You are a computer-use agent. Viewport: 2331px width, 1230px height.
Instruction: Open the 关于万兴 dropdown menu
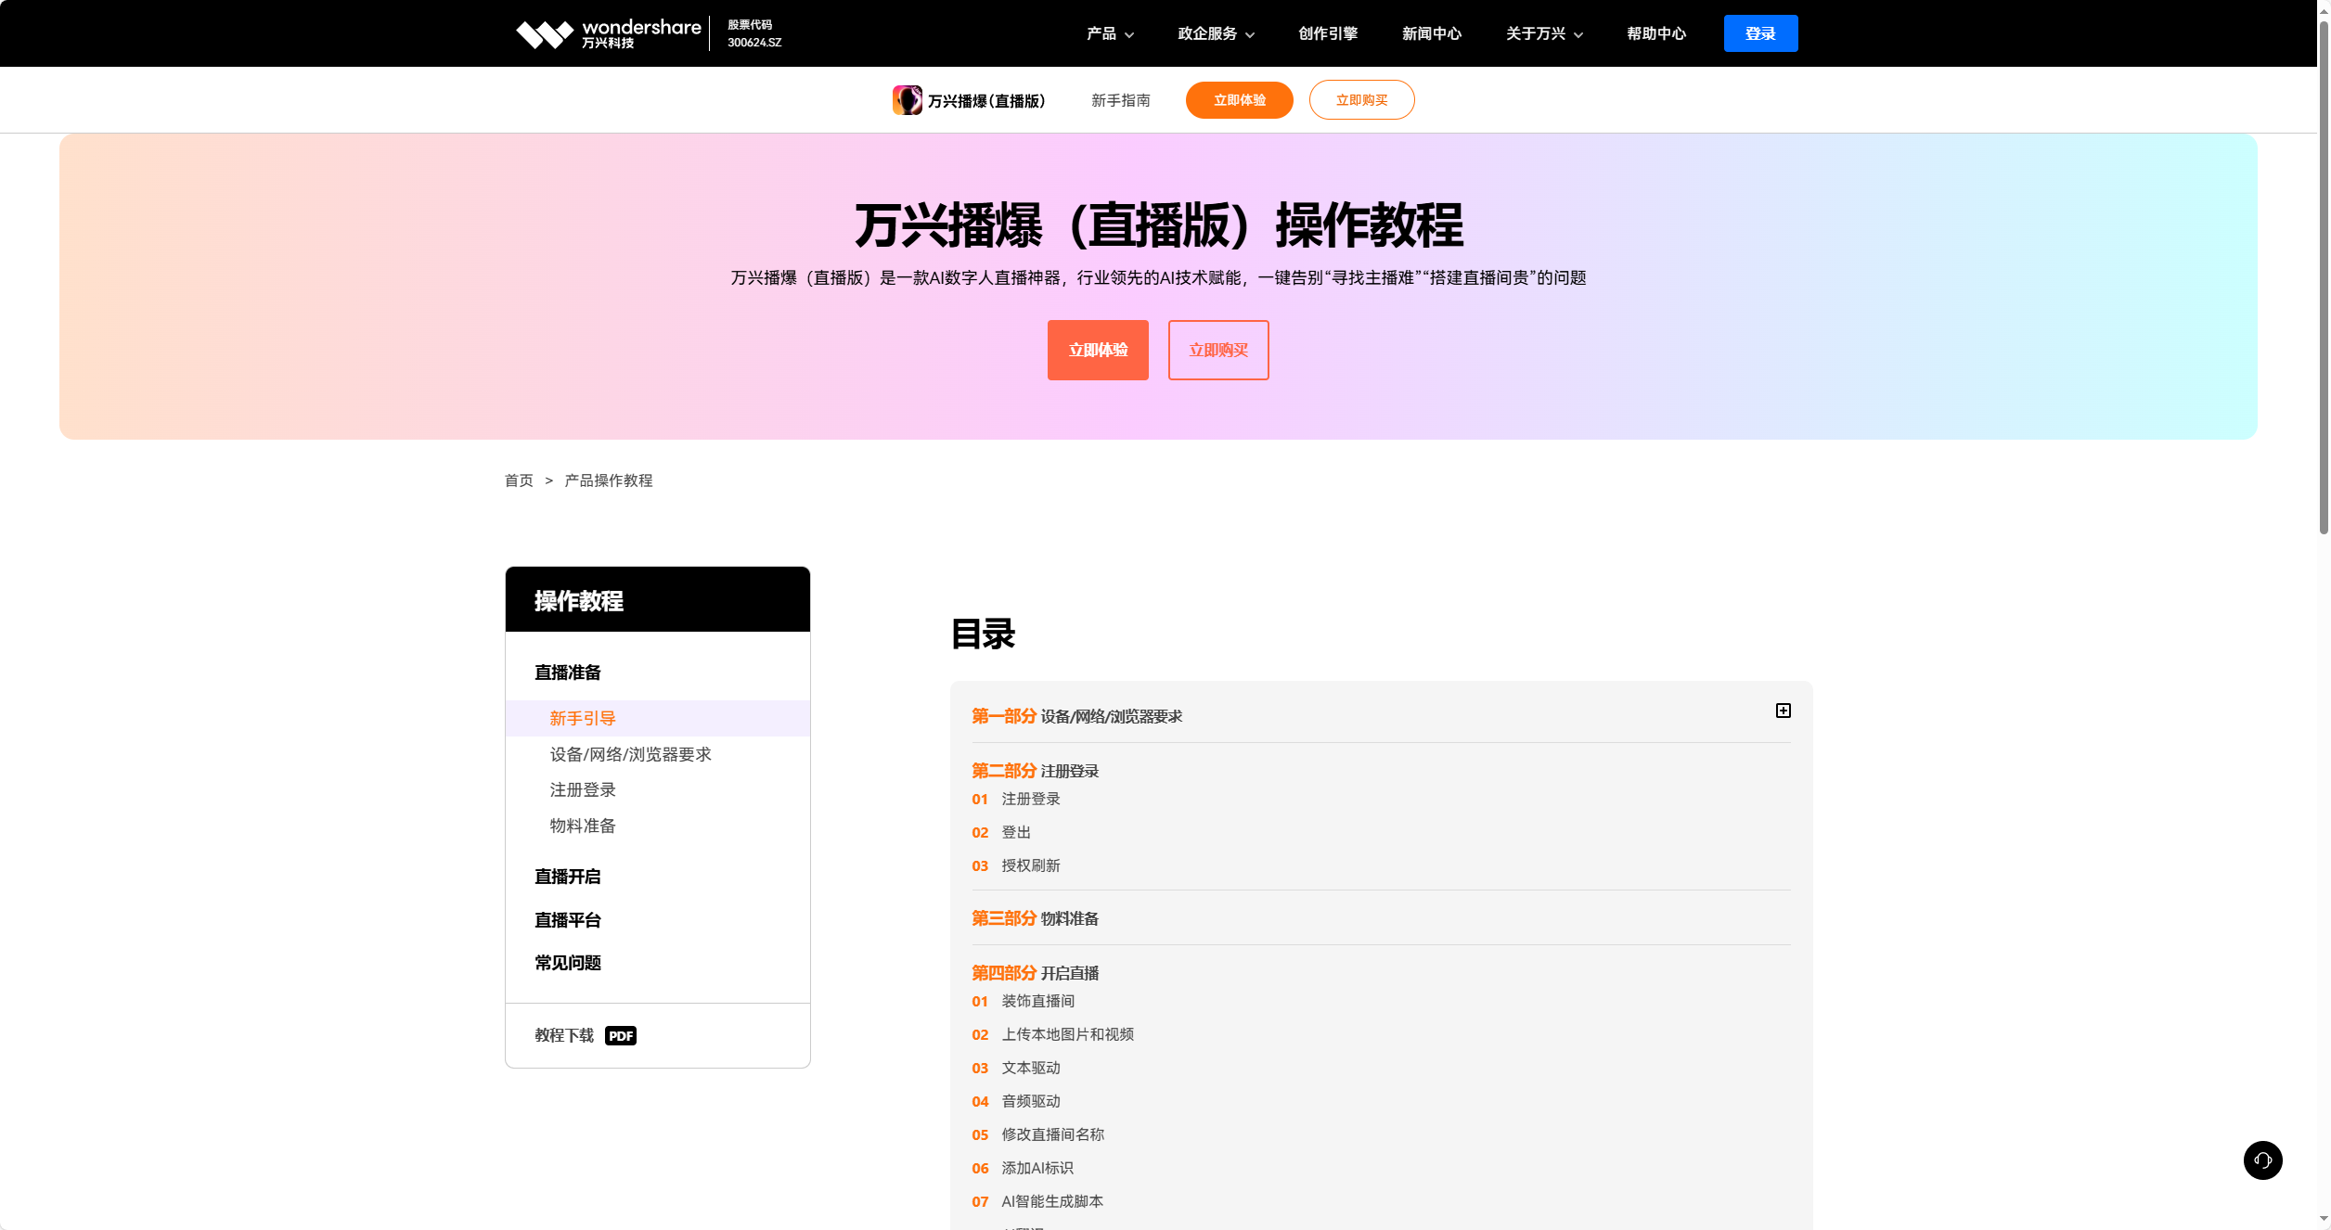point(1544,33)
